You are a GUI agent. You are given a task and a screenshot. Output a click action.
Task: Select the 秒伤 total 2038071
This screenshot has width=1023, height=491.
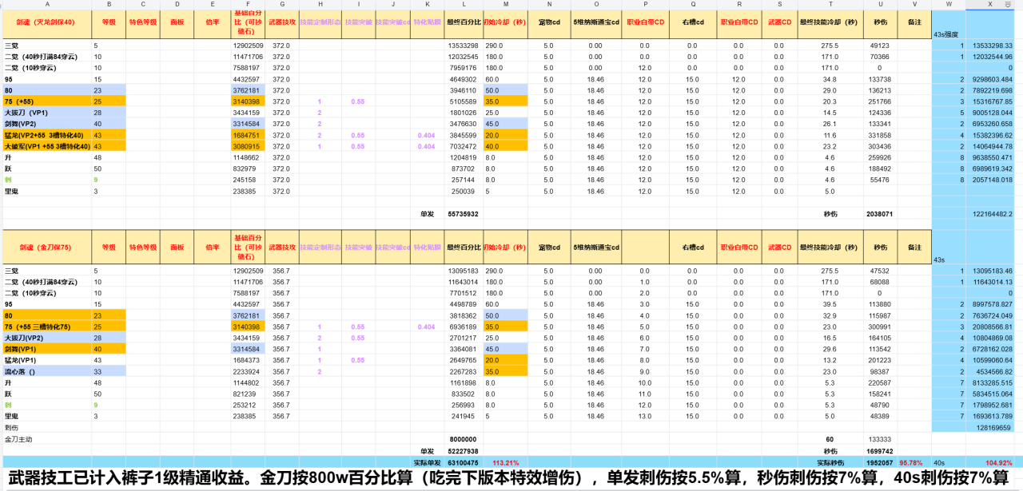coord(879,214)
